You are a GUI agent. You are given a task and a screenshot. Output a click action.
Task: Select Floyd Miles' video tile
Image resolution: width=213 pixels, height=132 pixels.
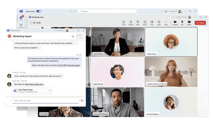point(64,112)
